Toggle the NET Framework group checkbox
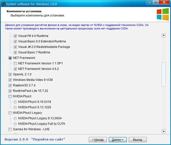 (10, 58)
